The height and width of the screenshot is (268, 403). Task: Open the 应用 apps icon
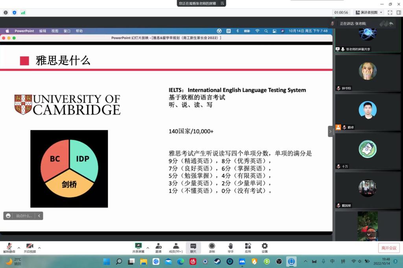coord(248,248)
